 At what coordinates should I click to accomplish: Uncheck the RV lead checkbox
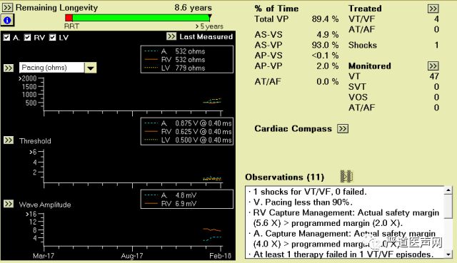click(27, 38)
